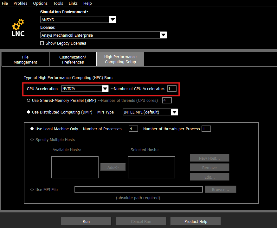
Task: Select Use Distributed Computing (DMP) radio
Action: pyautogui.click(x=29, y=112)
